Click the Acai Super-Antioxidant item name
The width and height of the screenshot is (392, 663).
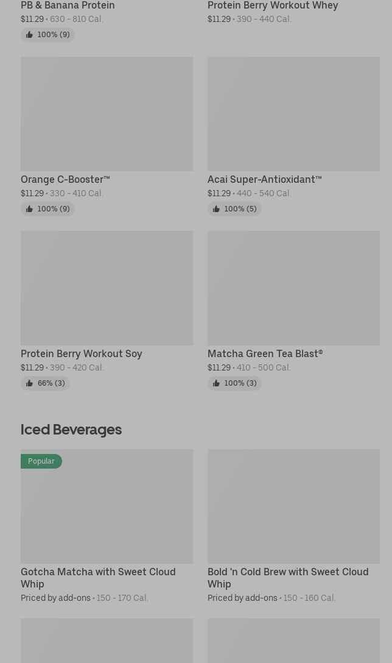(x=264, y=180)
